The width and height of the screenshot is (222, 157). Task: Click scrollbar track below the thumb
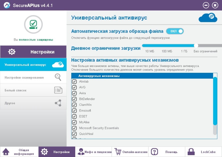215,130
